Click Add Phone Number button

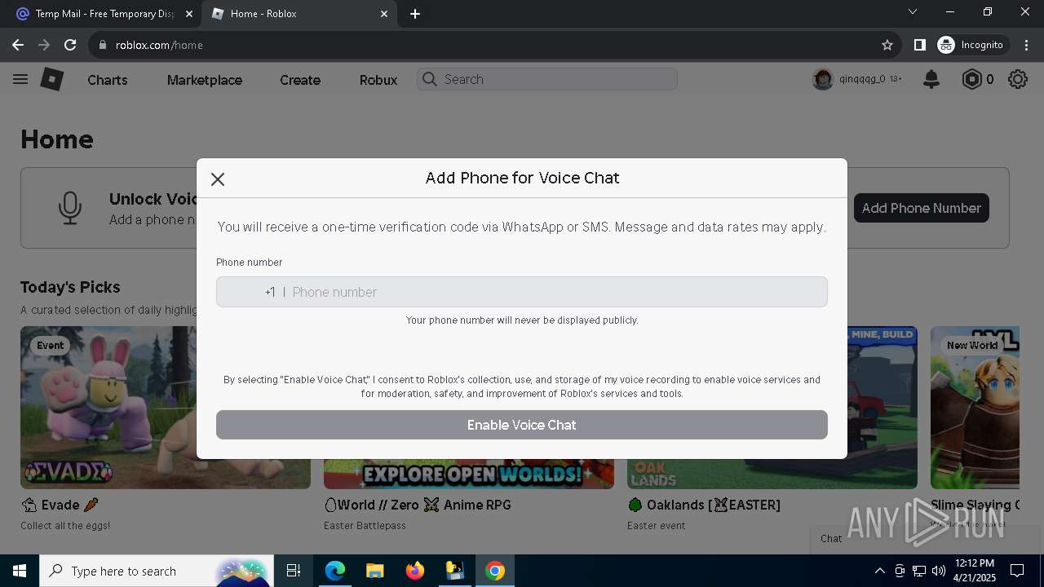pyautogui.click(x=922, y=208)
